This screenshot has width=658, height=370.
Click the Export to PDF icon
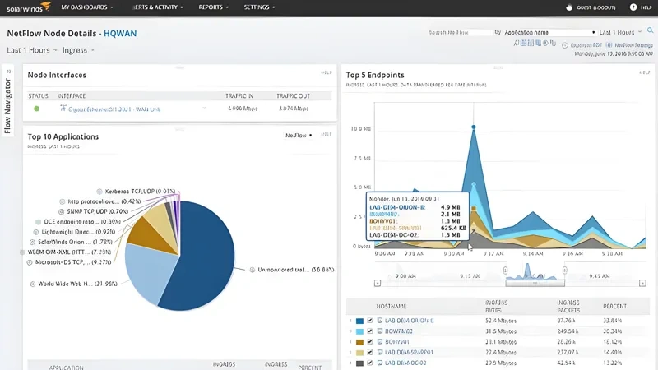click(567, 45)
